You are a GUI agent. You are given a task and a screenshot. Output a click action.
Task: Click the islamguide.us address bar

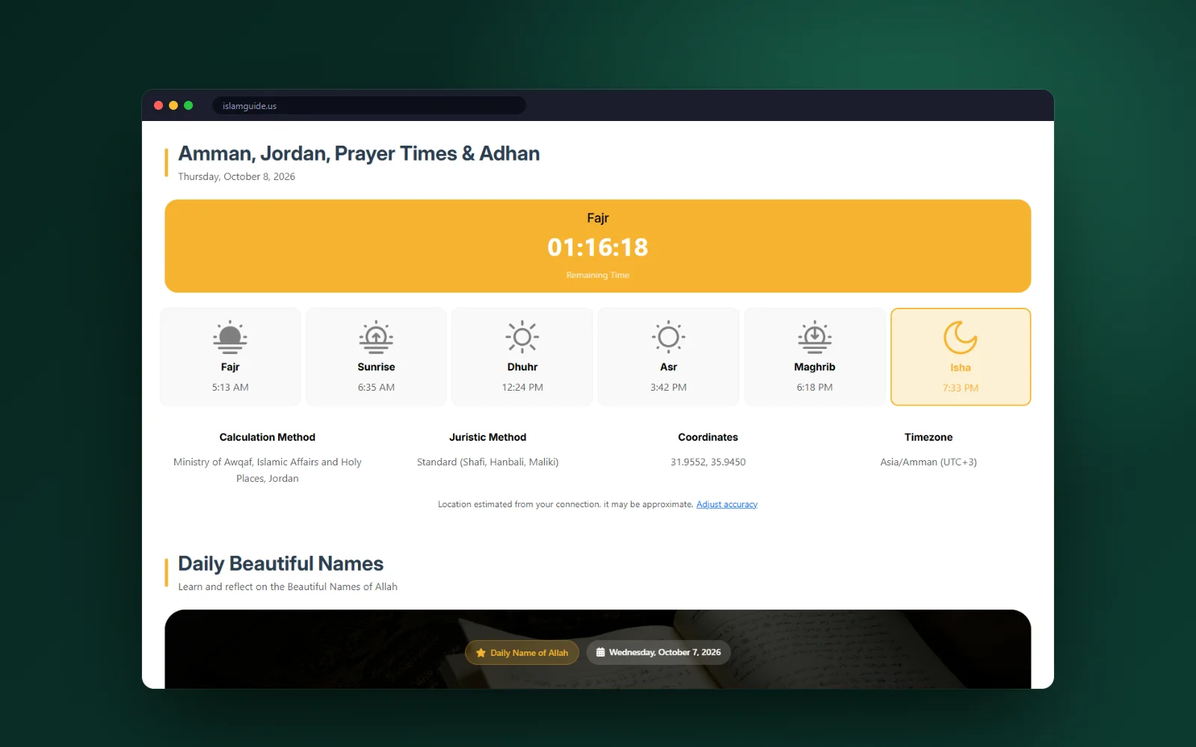(x=369, y=105)
